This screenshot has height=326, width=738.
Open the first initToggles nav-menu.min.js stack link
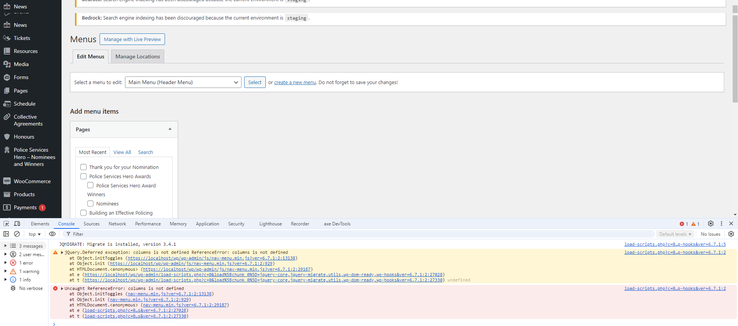(212, 258)
